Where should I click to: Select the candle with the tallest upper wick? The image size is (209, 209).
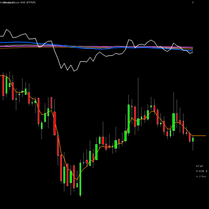coord(138,122)
